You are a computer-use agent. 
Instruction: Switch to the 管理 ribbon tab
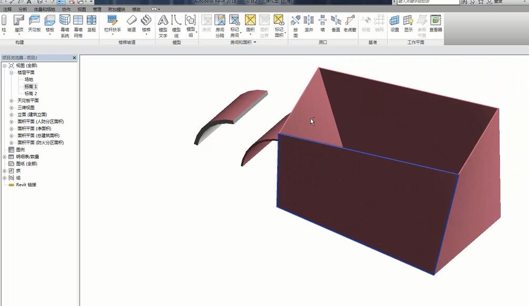point(97,9)
